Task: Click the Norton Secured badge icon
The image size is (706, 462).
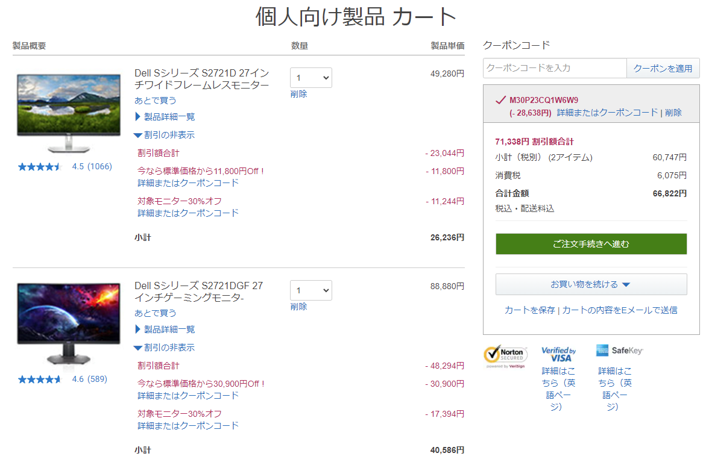Action: coord(505,355)
